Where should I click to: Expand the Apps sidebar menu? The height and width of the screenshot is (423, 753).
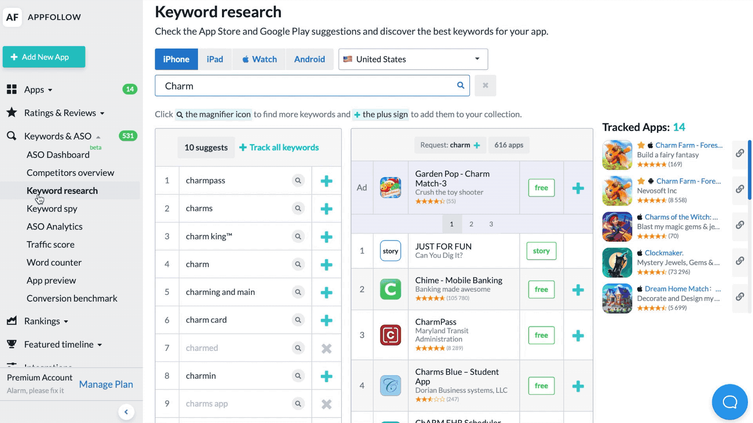(x=38, y=90)
